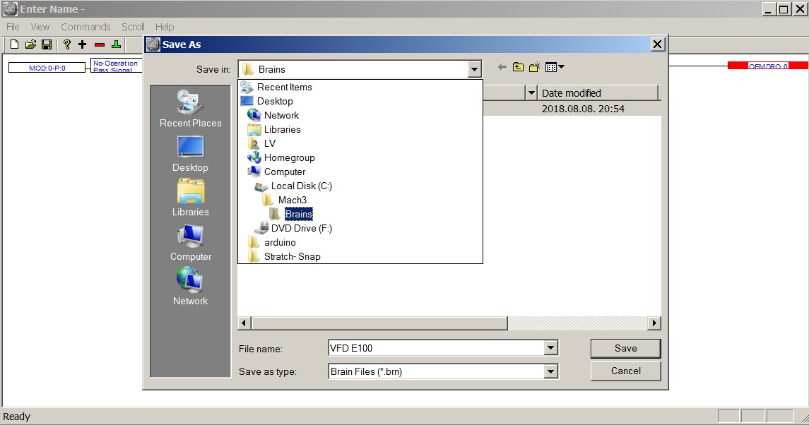Minimize the Enter Name main window

pyautogui.click(x=769, y=8)
